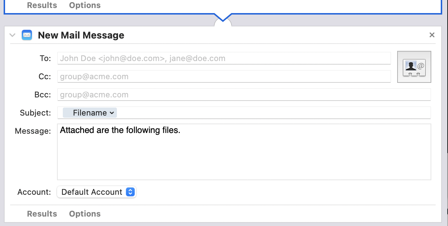
Task: Click the New Mail Message title text
Action: (81, 35)
